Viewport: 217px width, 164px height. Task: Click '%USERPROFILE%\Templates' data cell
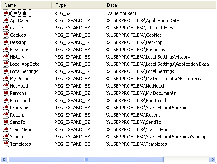click(x=136, y=144)
